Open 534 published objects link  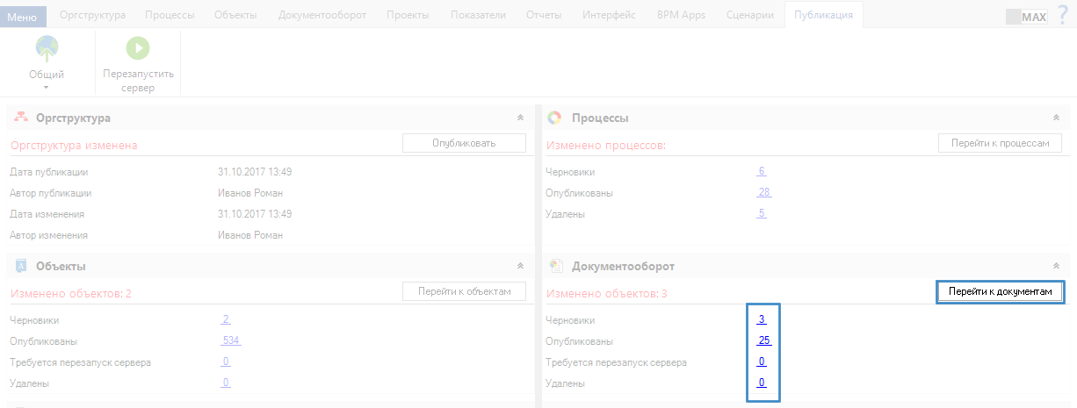(x=231, y=340)
